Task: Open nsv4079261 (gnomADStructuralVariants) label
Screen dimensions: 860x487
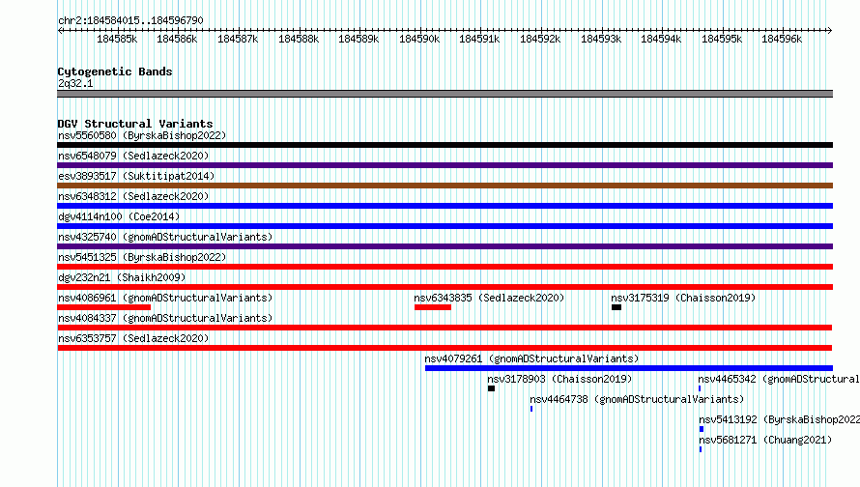Action: [531, 358]
